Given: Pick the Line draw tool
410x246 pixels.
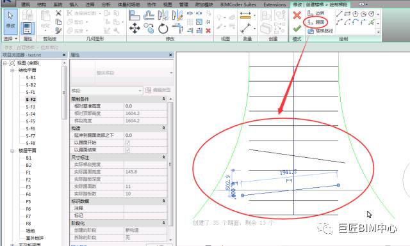Looking at the screenshot, I should tap(339, 14).
